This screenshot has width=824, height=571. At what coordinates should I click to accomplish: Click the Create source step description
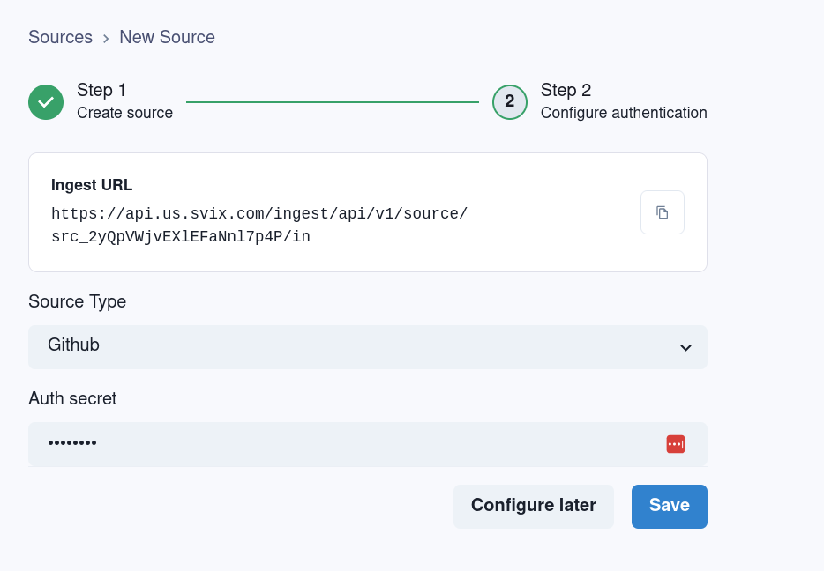point(124,113)
